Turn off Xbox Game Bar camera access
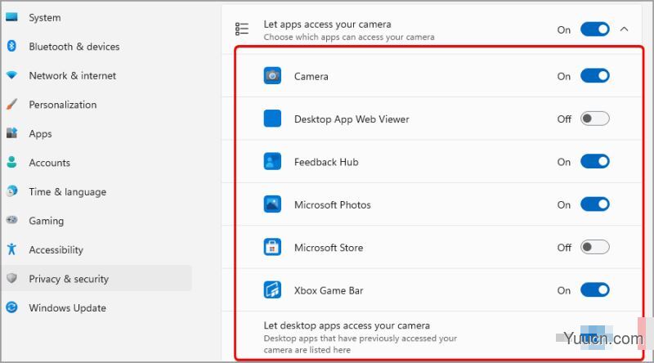This screenshot has width=654, height=363. click(x=595, y=290)
